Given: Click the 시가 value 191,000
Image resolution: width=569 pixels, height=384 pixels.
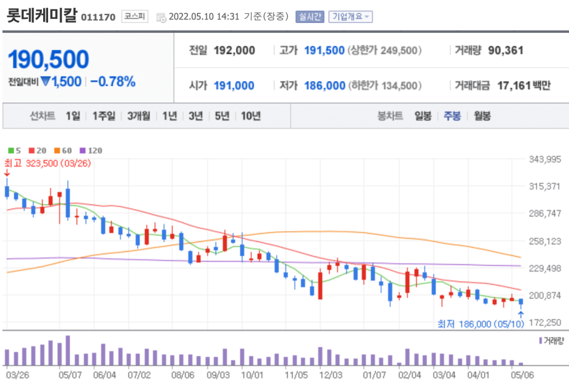Looking at the screenshot, I should [x=233, y=86].
